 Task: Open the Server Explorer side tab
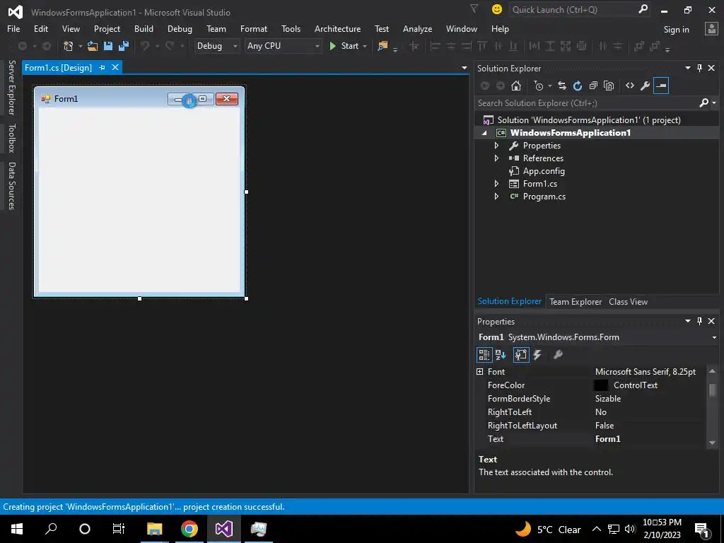click(x=12, y=87)
